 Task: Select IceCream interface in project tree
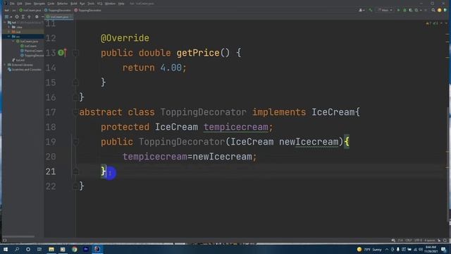(28, 46)
